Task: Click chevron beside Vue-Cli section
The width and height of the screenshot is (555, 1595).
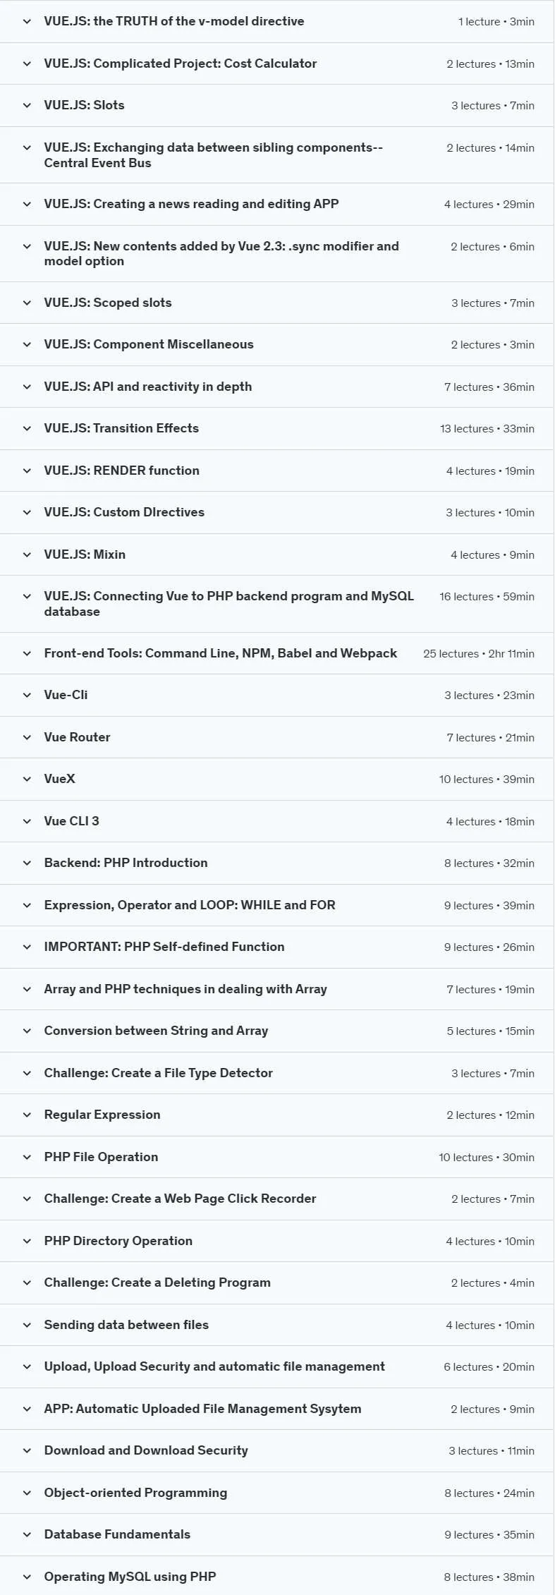Action: coord(27,695)
